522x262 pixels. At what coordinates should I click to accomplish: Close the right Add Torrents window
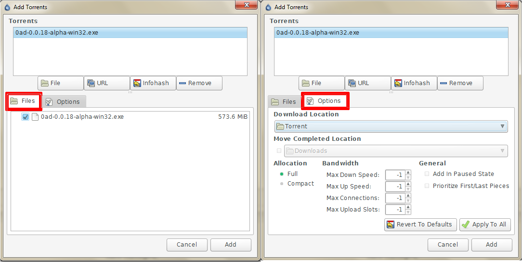point(508,5)
